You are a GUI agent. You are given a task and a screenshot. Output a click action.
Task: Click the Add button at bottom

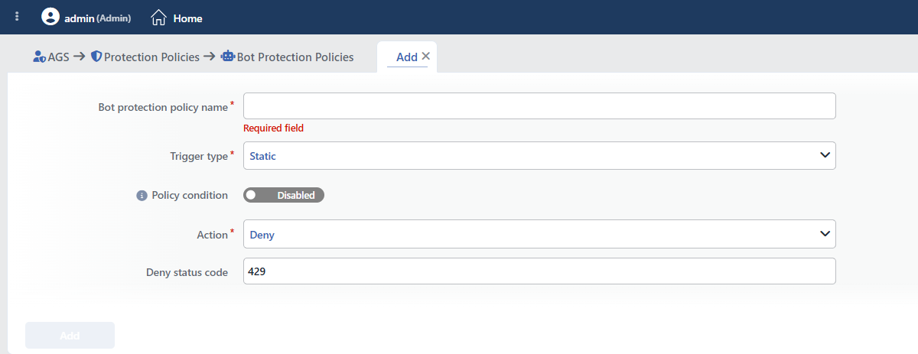click(70, 336)
